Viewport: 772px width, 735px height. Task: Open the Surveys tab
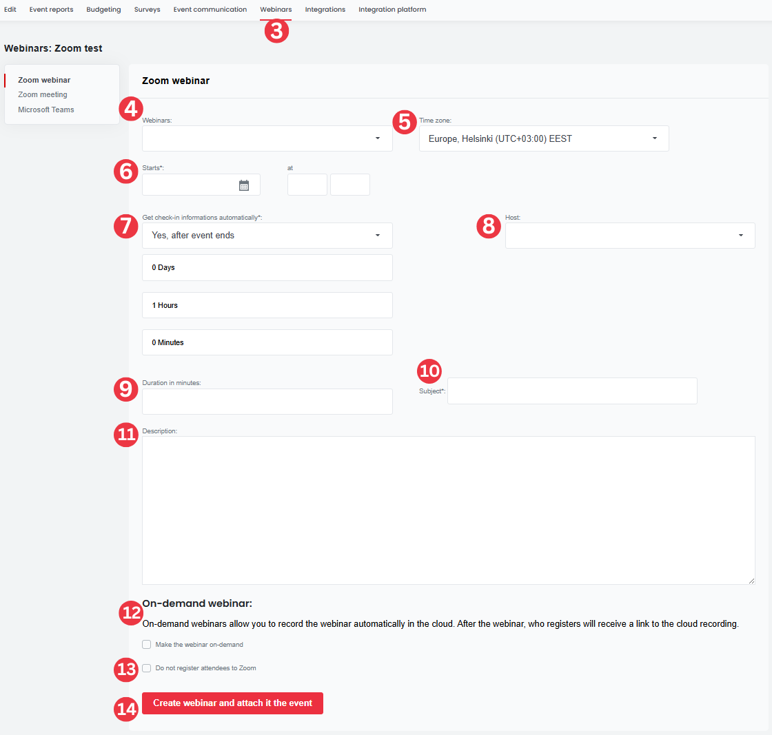[x=148, y=10]
